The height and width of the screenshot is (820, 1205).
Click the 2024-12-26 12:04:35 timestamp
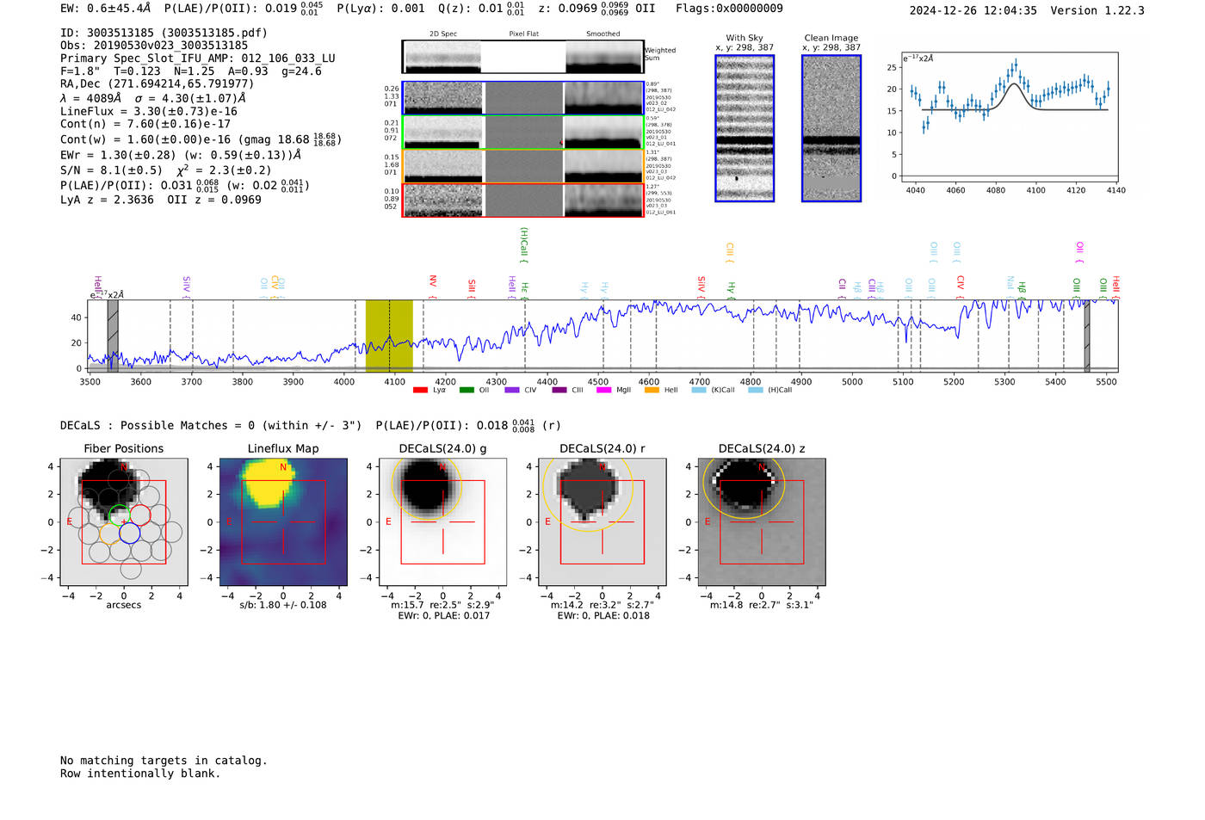[973, 10]
